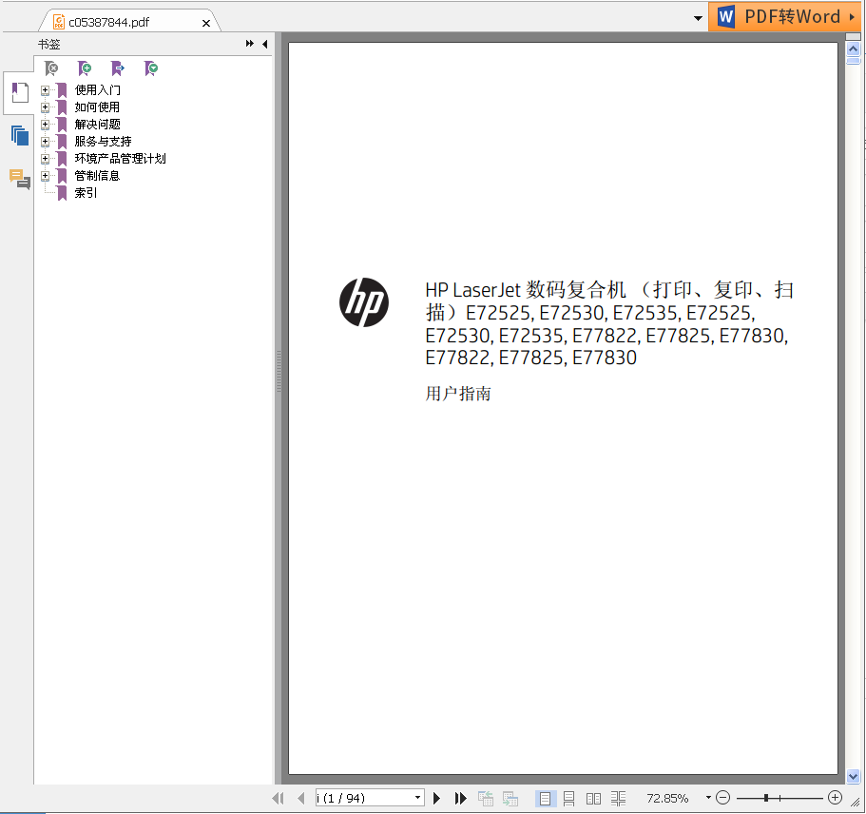Click the next view icon
Screen dimensions: 866x814
click(510, 798)
